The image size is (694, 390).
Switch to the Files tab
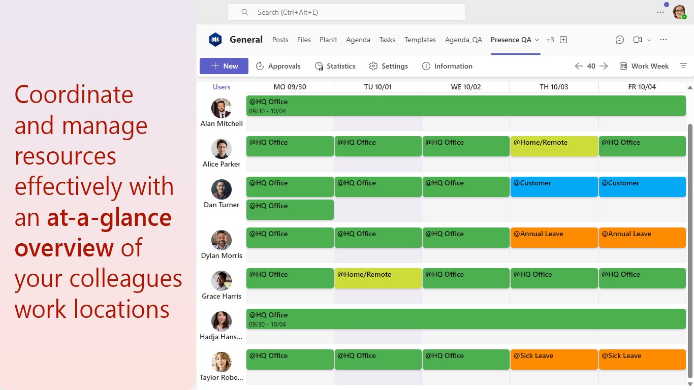tap(304, 40)
